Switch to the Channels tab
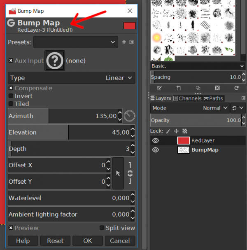The width and height of the screenshot is (247, 250). [187, 98]
